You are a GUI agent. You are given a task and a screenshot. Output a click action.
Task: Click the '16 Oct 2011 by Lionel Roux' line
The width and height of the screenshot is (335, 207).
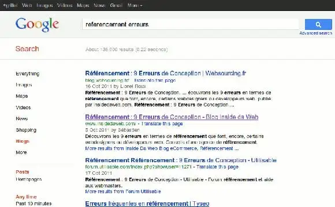(x=116, y=86)
